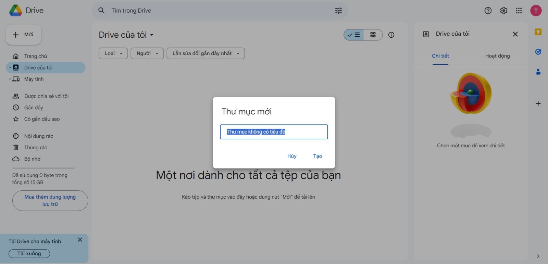
Task: Click Chọn một mục để xem chi tiết
Action: [x=471, y=146]
